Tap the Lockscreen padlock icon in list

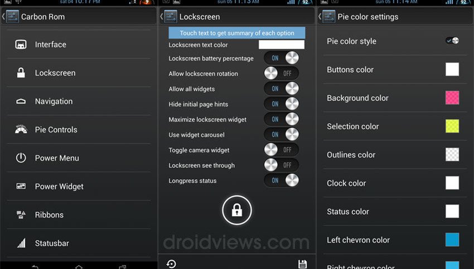[21, 73]
